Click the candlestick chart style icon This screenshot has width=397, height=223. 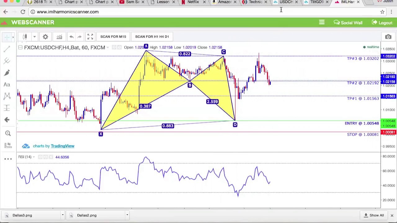25,37
